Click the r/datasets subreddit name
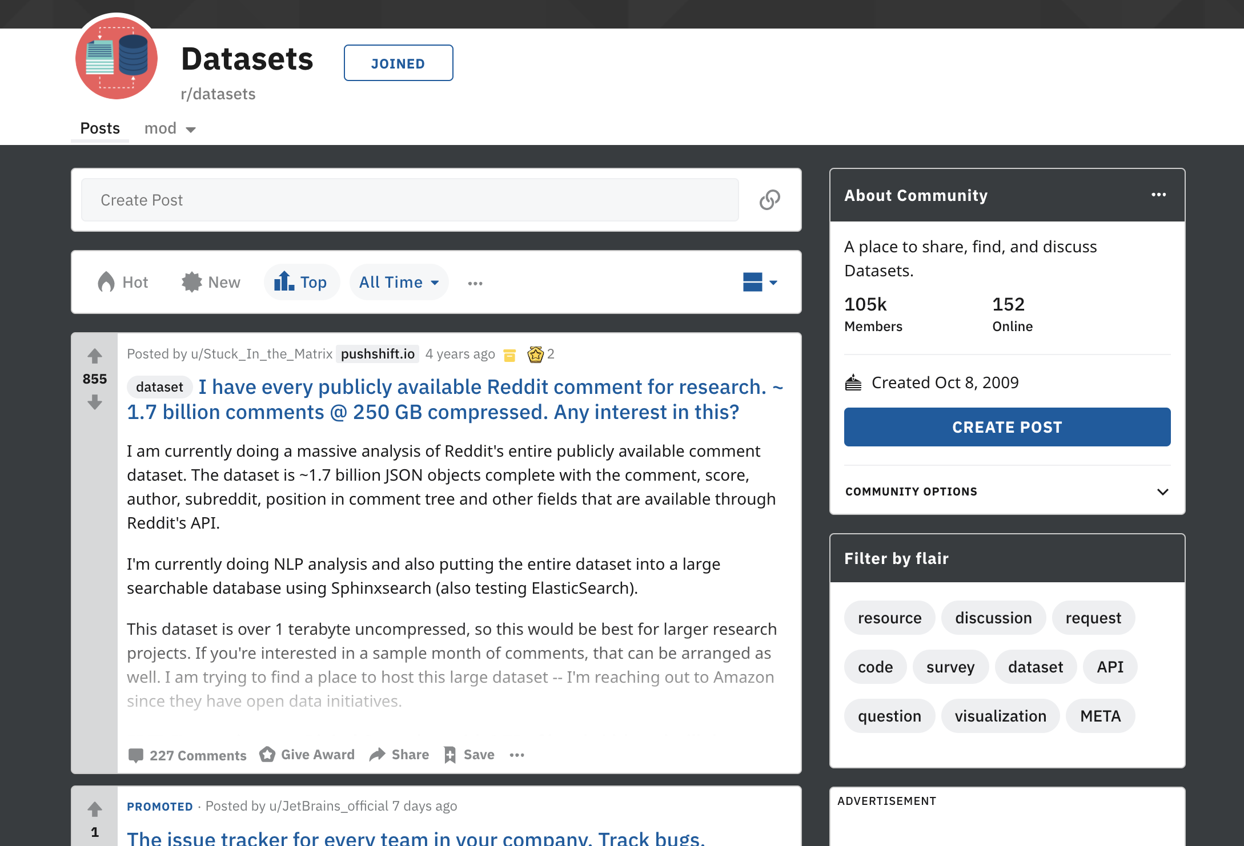The height and width of the screenshot is (846, 1244). coord(218,94)
